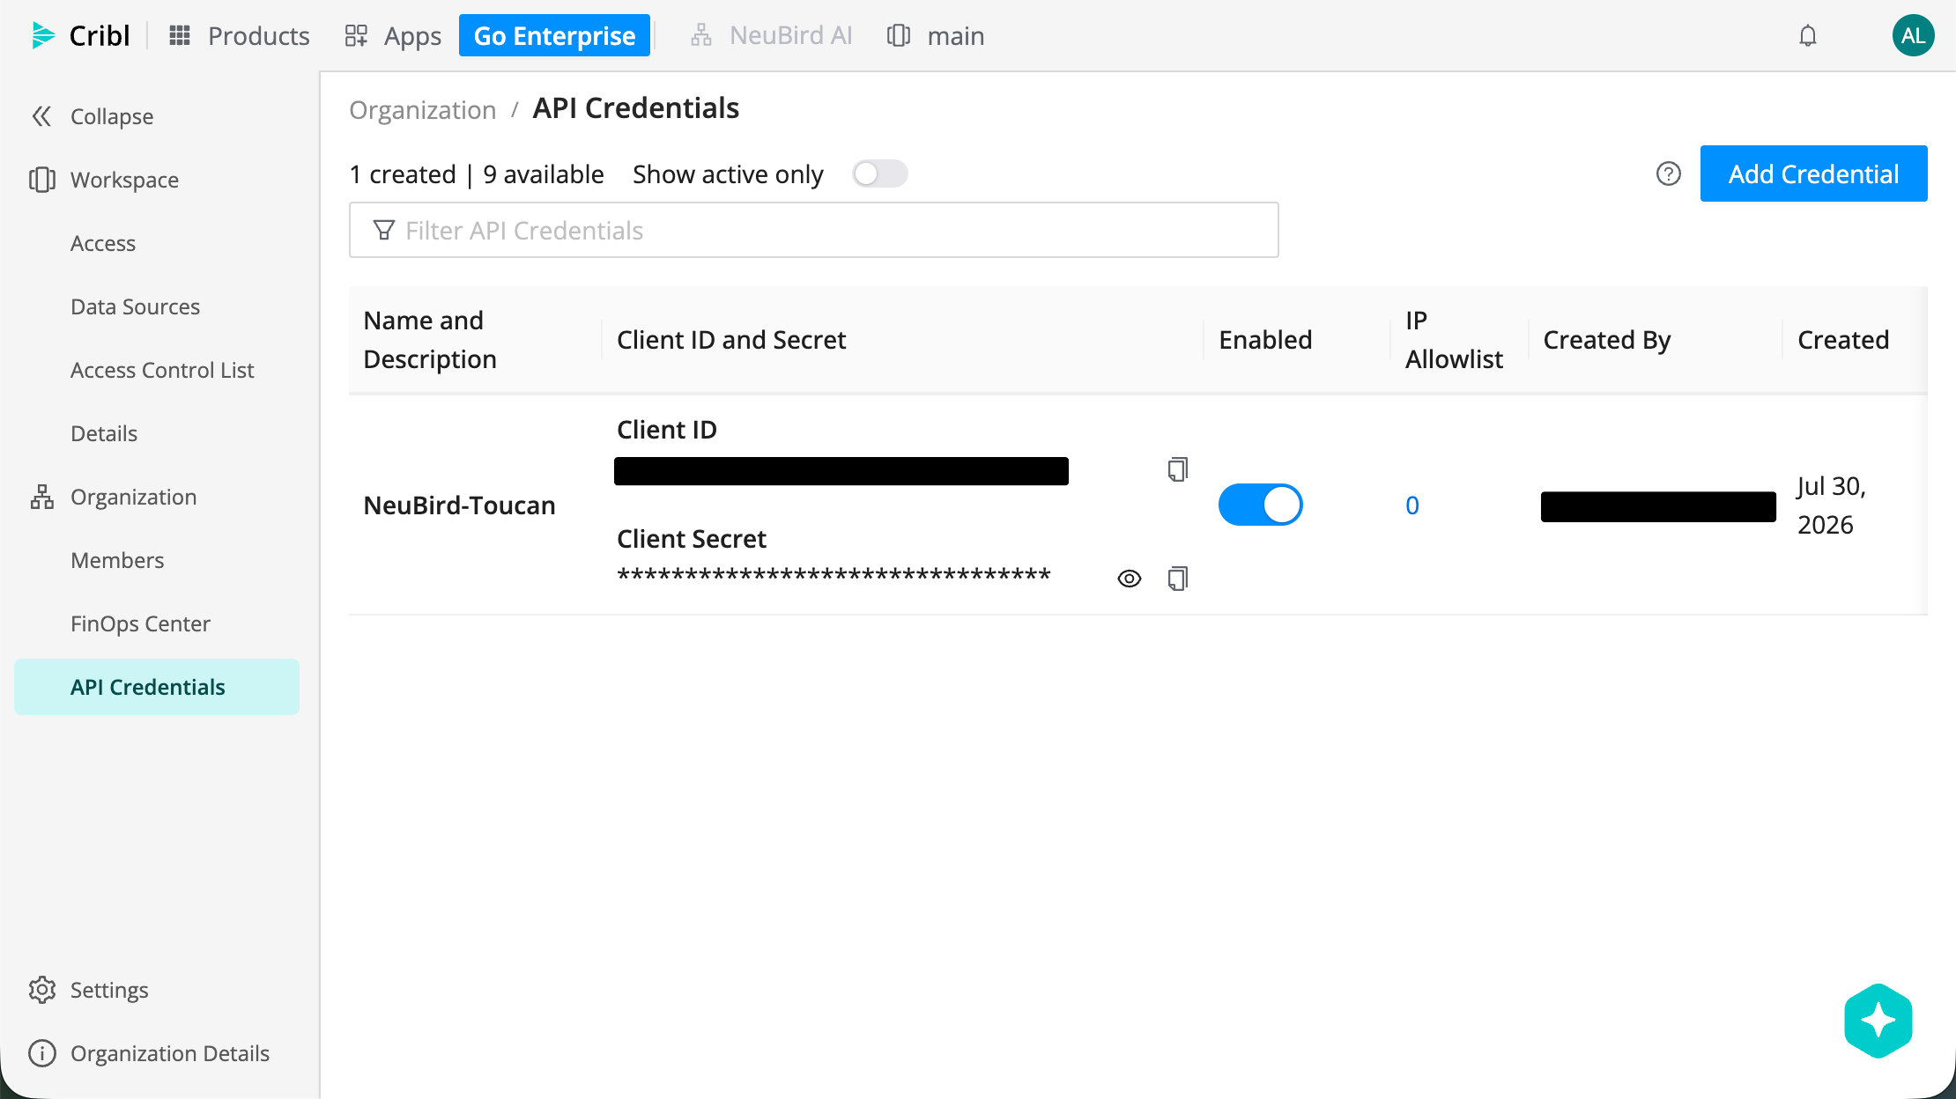1956x1099 pixels.
Task: Open NeuBird AI organization selector
Action: click(771, 35)
